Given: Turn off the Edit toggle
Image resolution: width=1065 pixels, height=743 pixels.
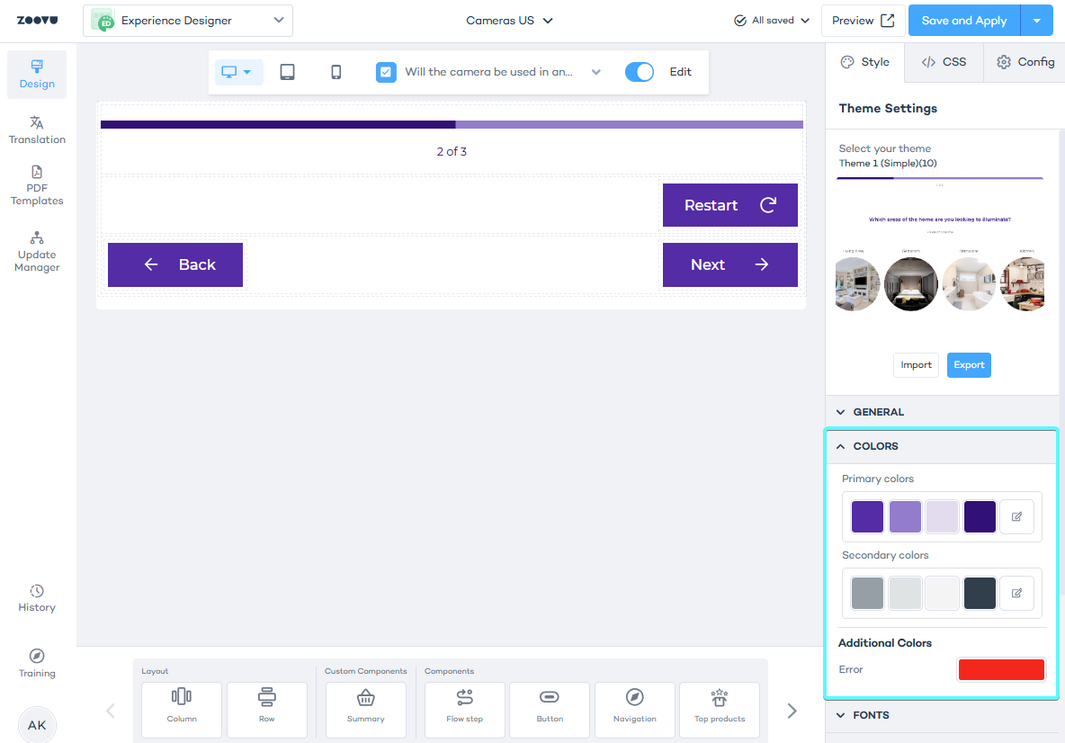Looking at the screenshot, I should pyautogui.click(x=640, y=72).
